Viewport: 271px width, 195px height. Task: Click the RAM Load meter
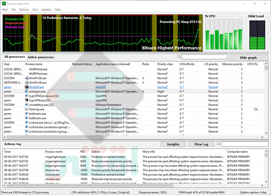257,35
